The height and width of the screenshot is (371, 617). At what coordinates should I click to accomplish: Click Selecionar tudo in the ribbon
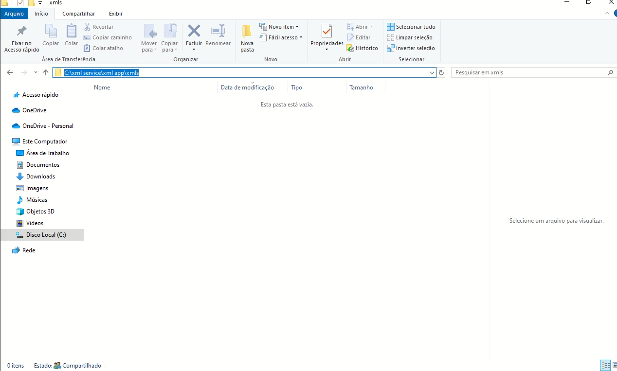(411, 27)
